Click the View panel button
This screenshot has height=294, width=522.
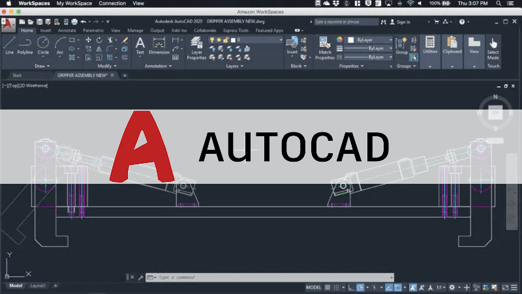click(474, 51)
